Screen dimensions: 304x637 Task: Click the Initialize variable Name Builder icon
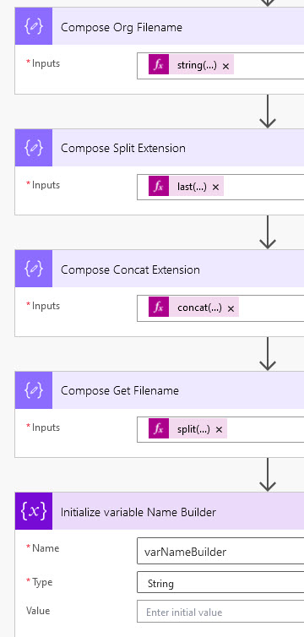tap(34, 511)
